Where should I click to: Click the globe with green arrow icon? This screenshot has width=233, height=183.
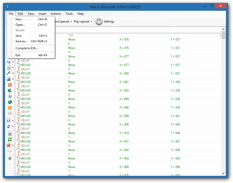pos(10,102)
